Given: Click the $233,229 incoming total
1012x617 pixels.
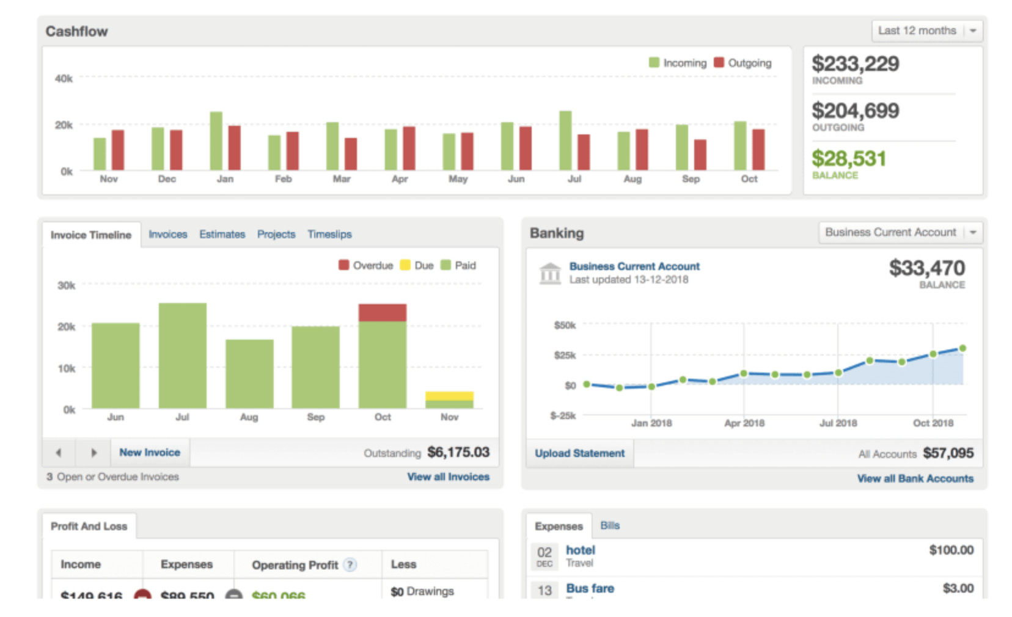Looking at the screenshot, I should point(855,64).
